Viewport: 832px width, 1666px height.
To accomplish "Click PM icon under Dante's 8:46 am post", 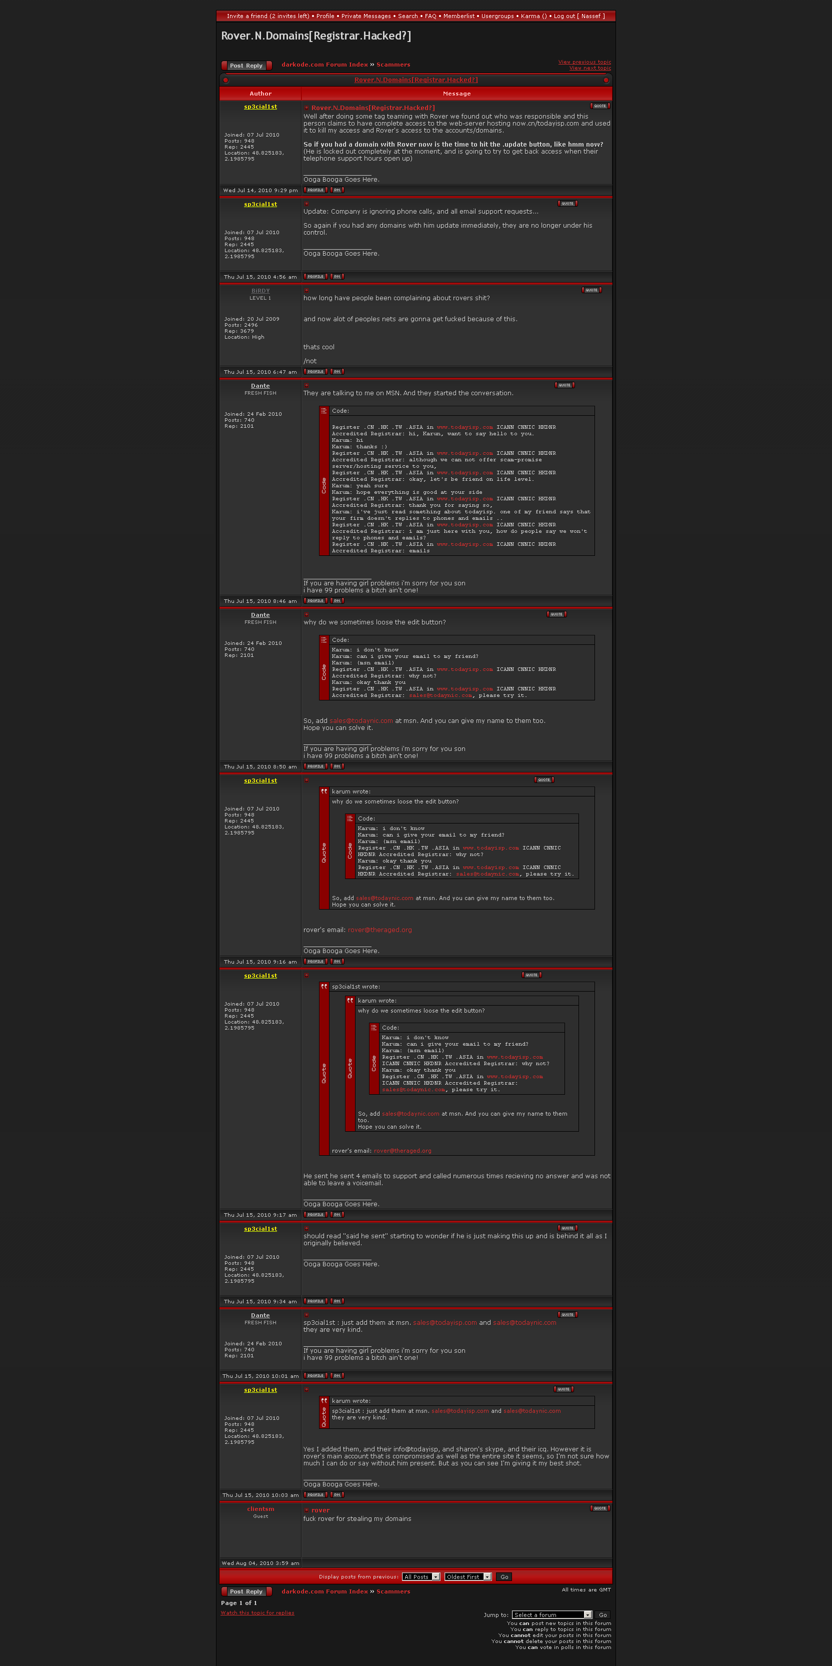I will pyautogui.click(x=337, y=601).
